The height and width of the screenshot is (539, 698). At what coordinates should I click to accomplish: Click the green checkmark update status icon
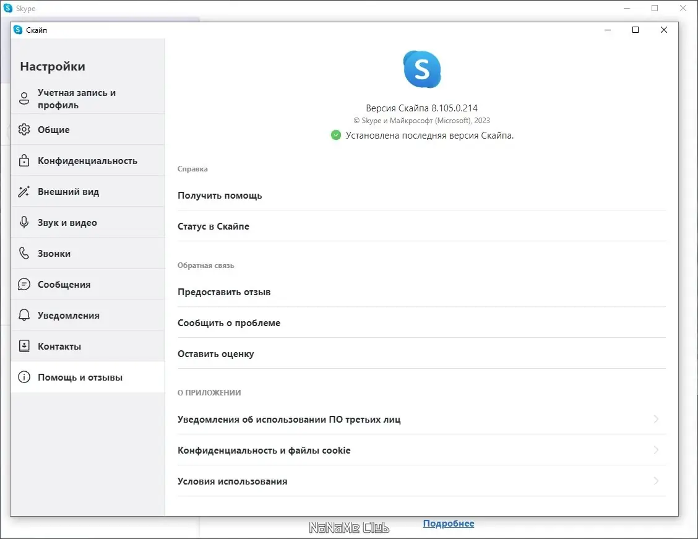[x=336, y=136]
